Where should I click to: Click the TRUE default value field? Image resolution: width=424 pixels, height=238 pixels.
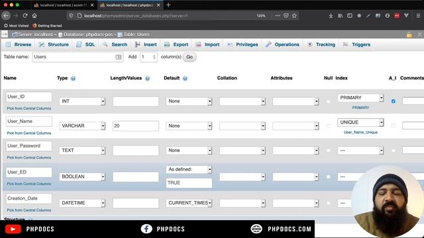(x=189, y=182)
